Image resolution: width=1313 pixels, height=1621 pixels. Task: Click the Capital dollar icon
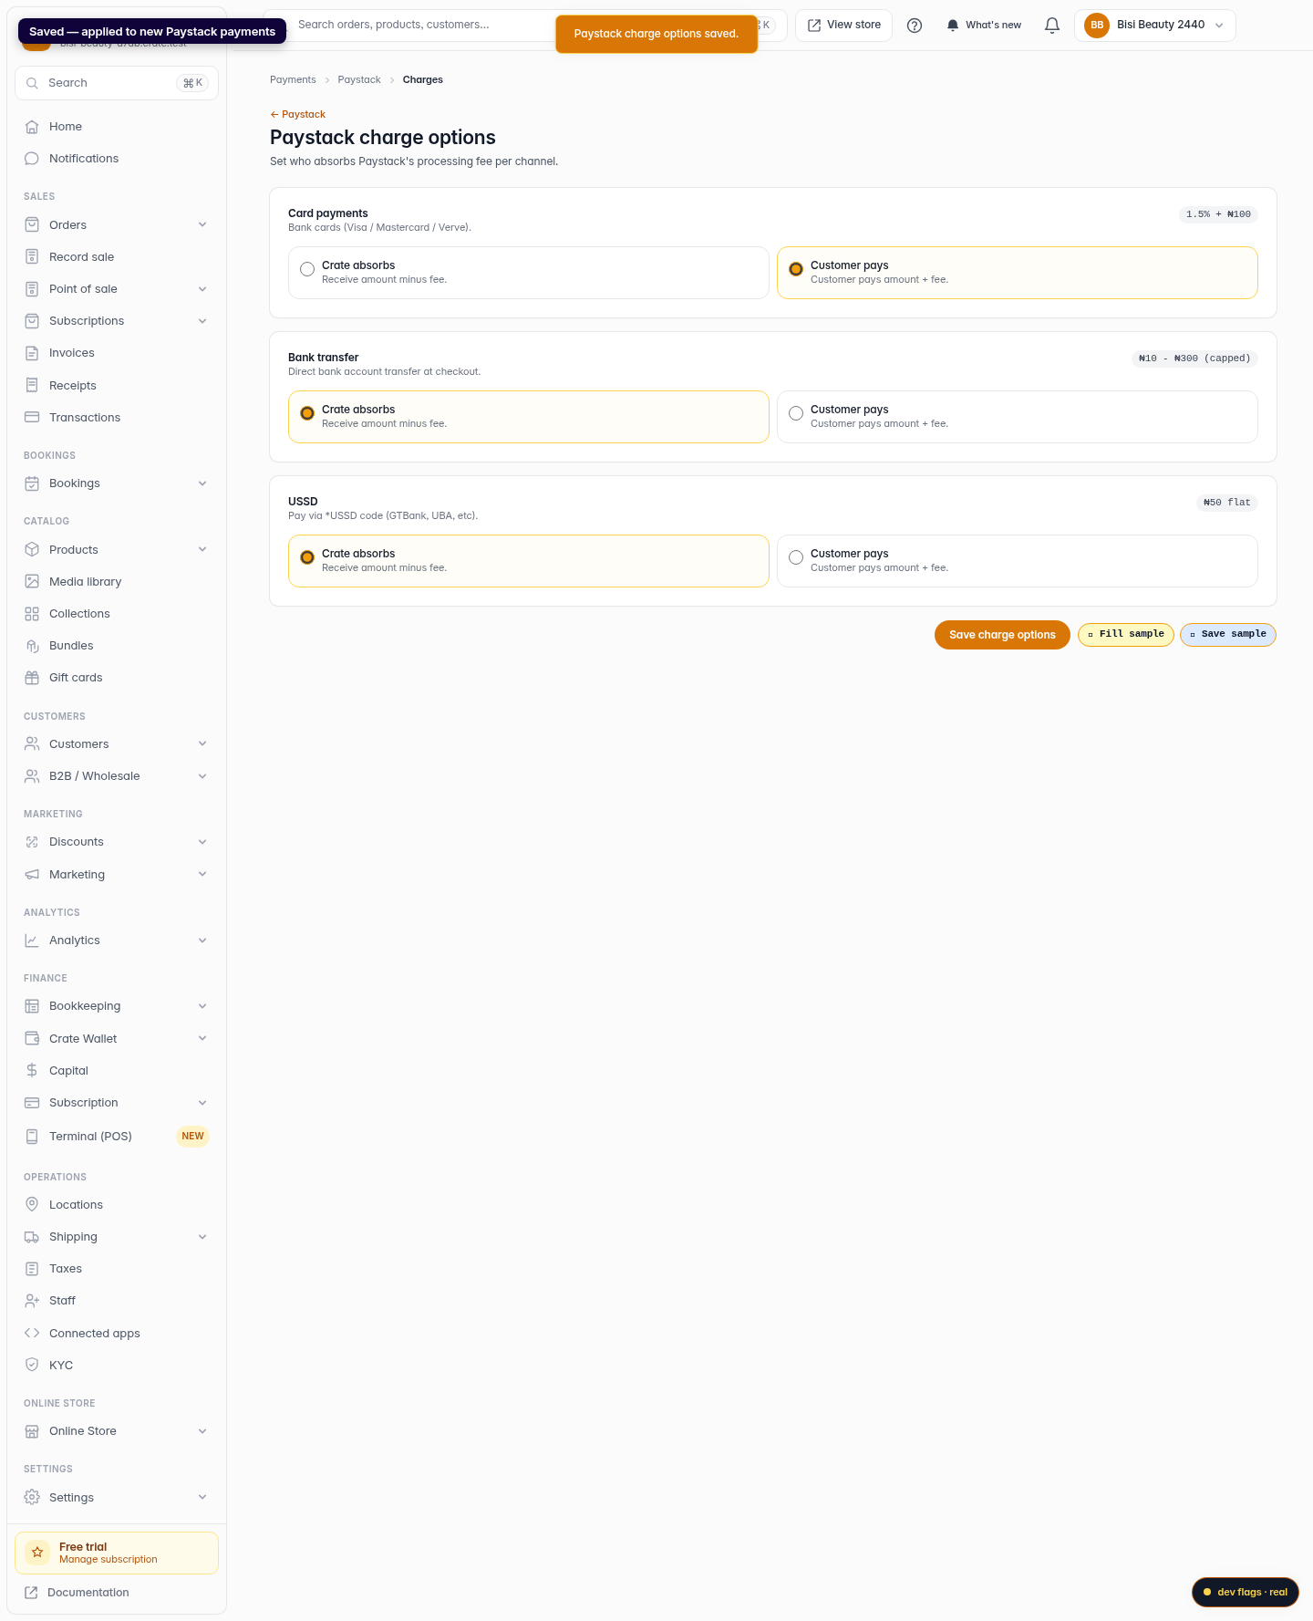[x=32, y=1071]
